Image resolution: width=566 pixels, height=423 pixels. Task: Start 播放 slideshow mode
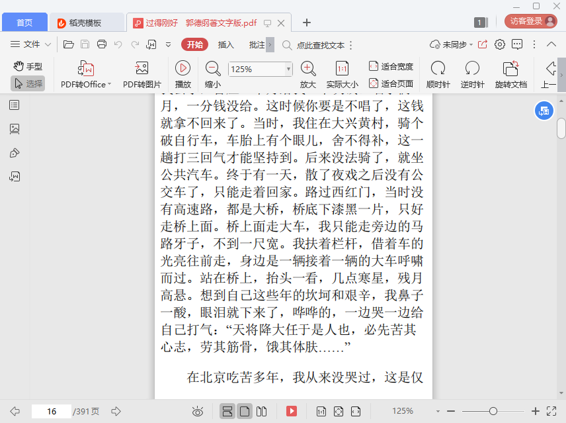[x=182, y=75]
